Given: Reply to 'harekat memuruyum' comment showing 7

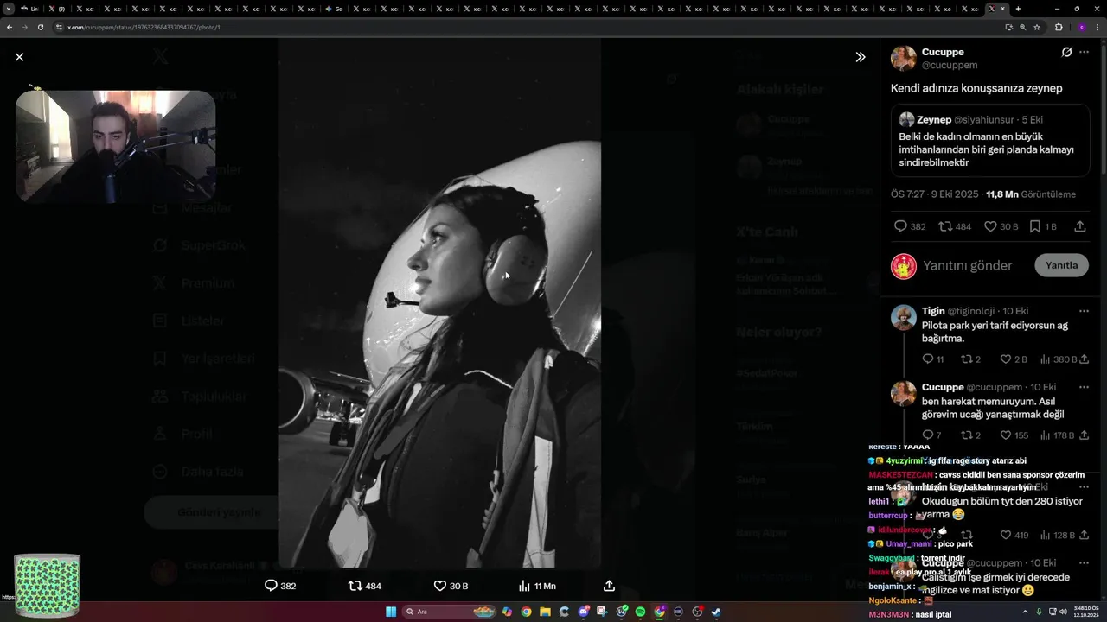Looking at the screenshot, I should click(x=931, y=435).
